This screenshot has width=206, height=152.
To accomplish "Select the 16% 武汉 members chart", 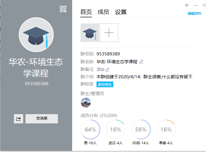I will [116, 129].
